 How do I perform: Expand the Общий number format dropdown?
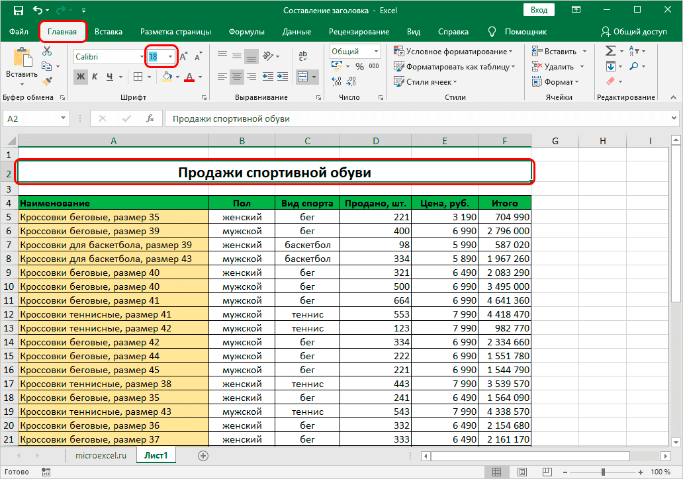376,52
